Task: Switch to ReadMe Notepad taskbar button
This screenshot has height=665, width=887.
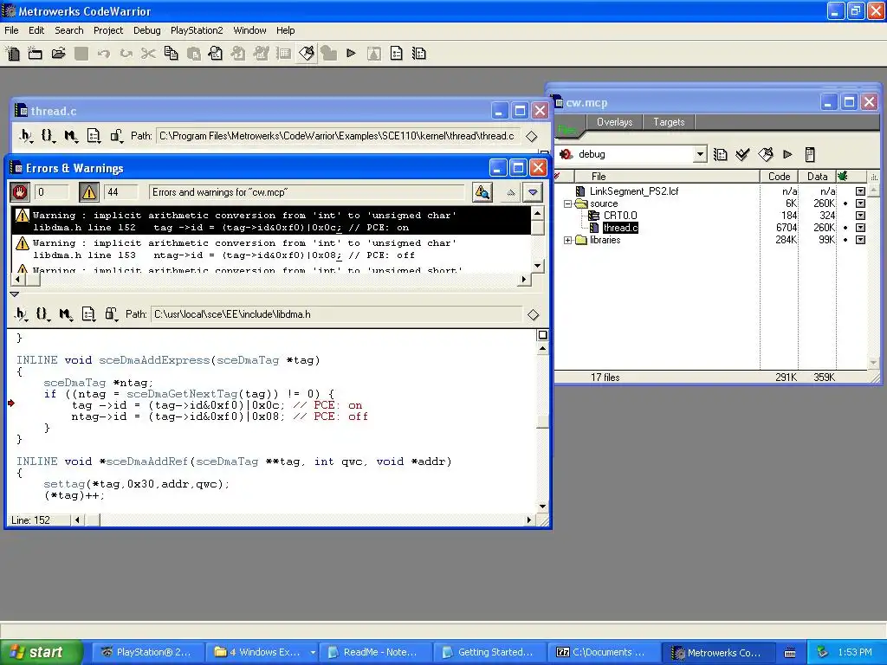Action: coord(374,653)
